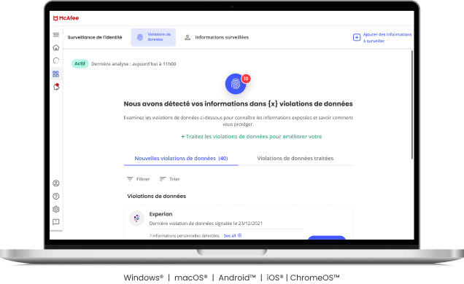Open the hamburger menu in sidebar

pyautogui.click(x=56, y=35)
